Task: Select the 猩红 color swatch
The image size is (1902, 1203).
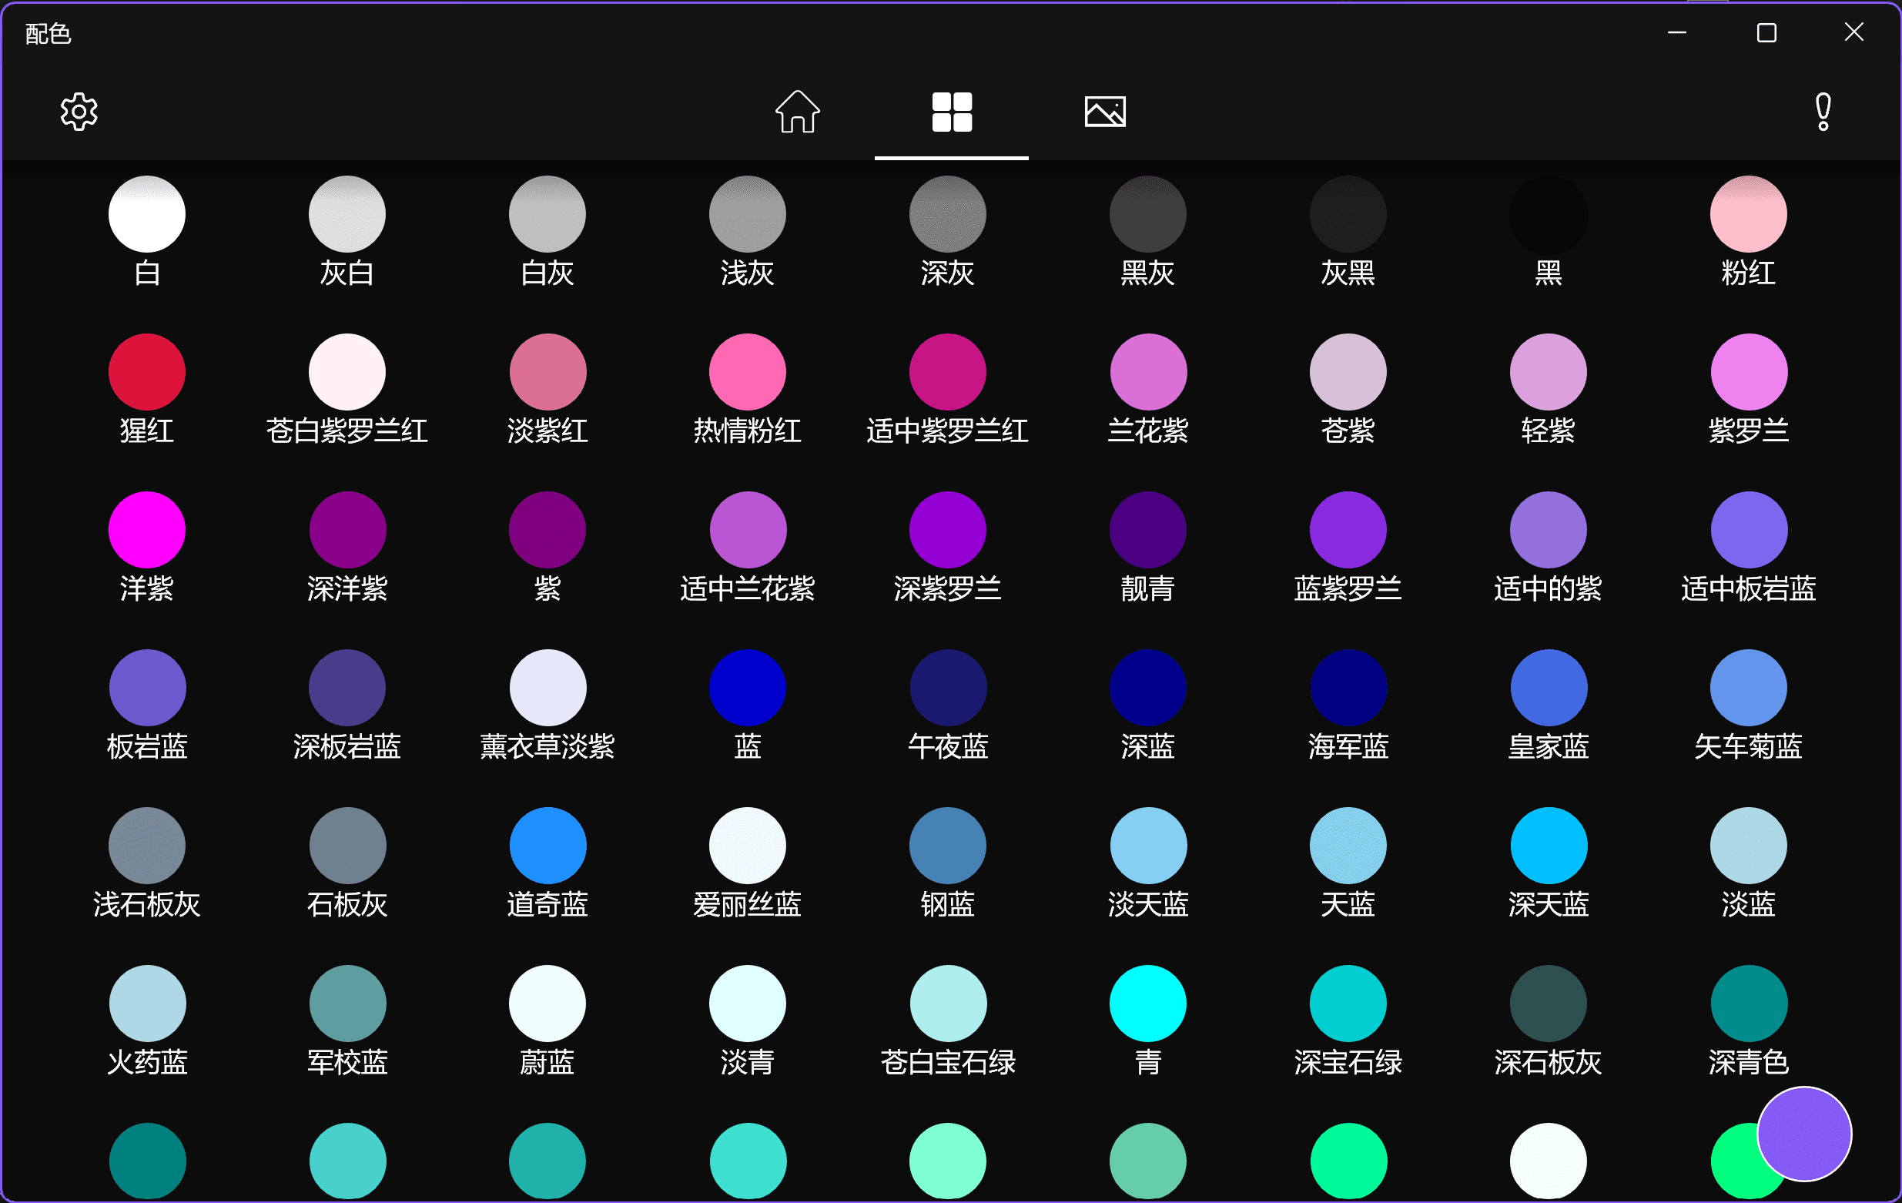Action: click(x=147, y=371)
